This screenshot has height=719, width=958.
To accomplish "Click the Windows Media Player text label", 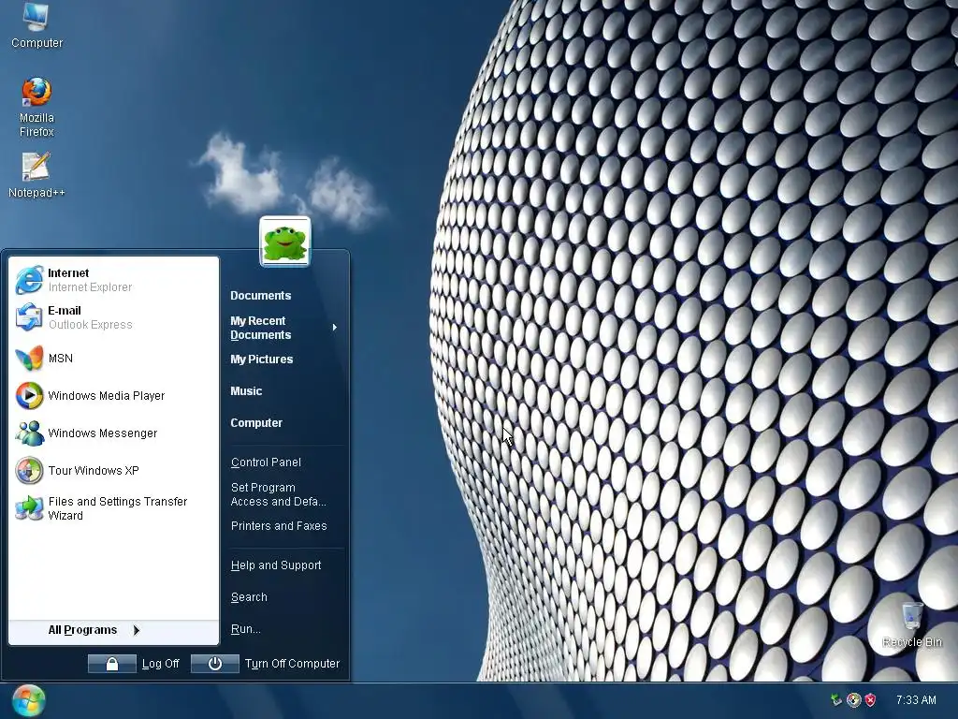I will coord(107,396).
